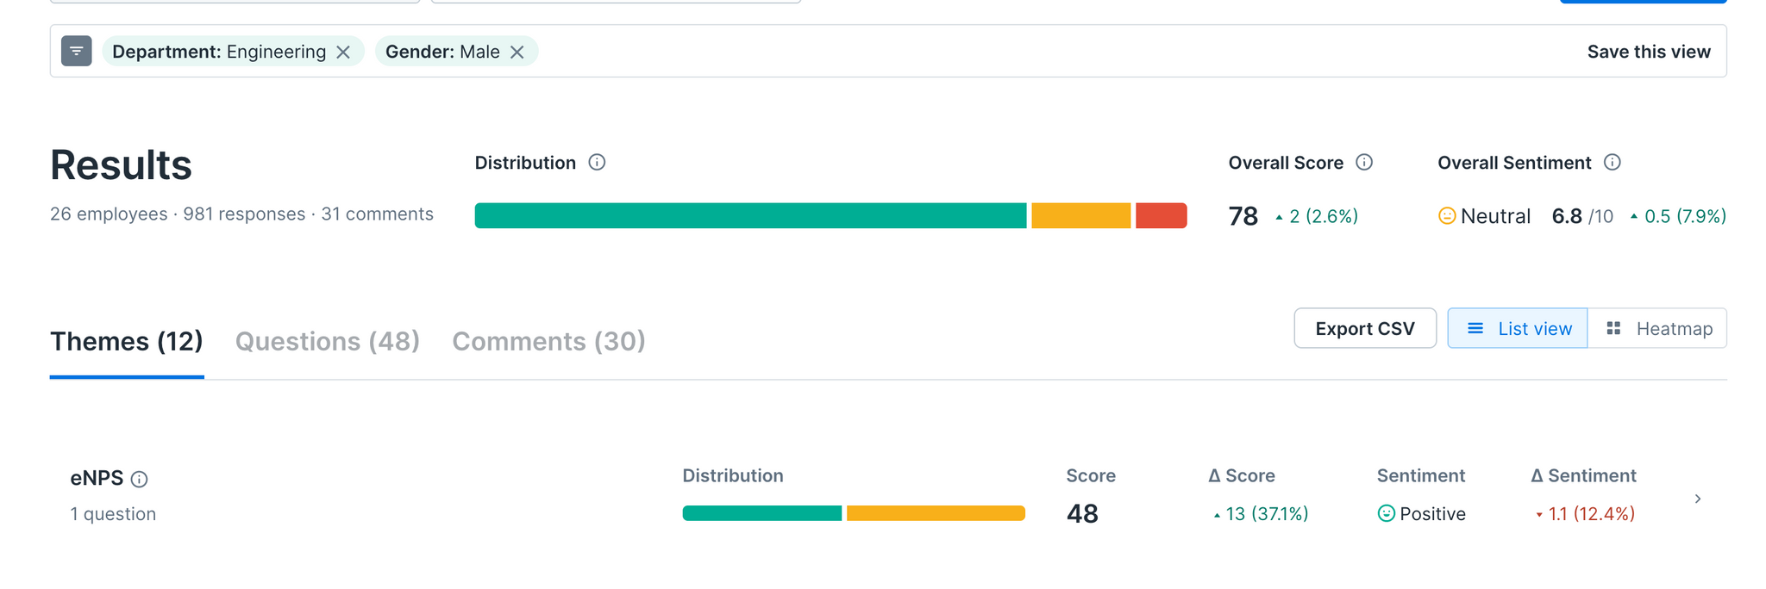
Task: Remove the Department: Engineering filter
Action: click(x=343, y=53)
